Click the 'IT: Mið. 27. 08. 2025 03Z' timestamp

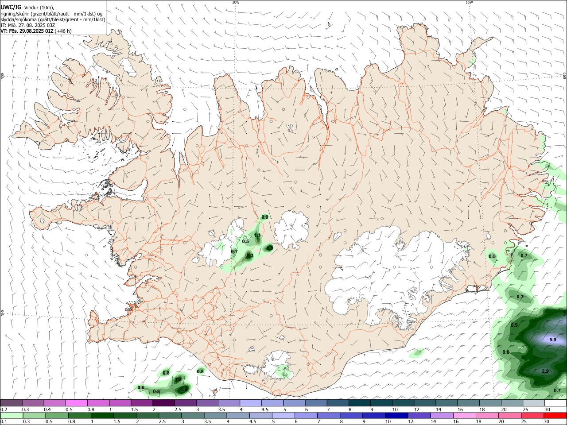pos(27,25)
